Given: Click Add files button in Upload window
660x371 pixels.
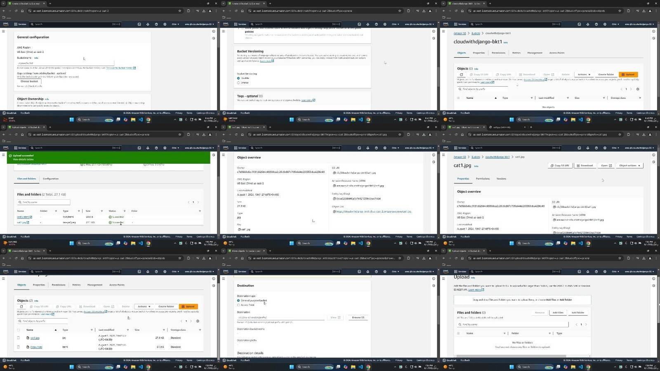Looking at the screenshot, I should pos(558,312).
